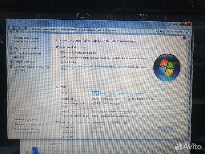Maximize the System window
Viewport: 205px width, 154px height.
tap(178, 24)
